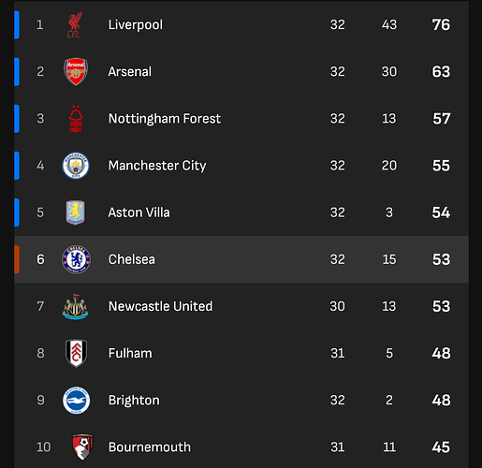This screenshot has width=482, height=468.
Task: Open the Nottingham Forest team link
Action: coord(165,119)
